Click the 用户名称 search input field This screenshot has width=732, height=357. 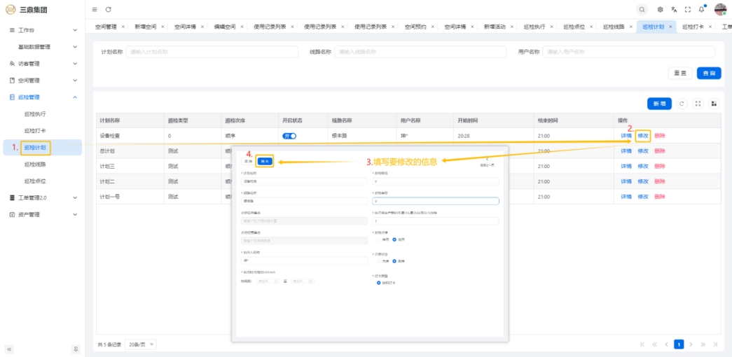tap(628, 52)
